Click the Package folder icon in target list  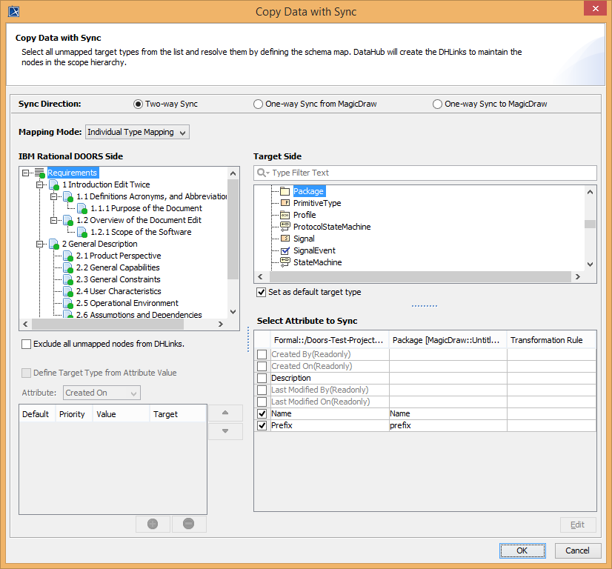[285, 191]
